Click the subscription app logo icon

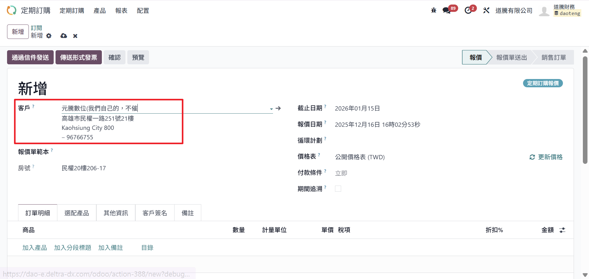[11, 10]
